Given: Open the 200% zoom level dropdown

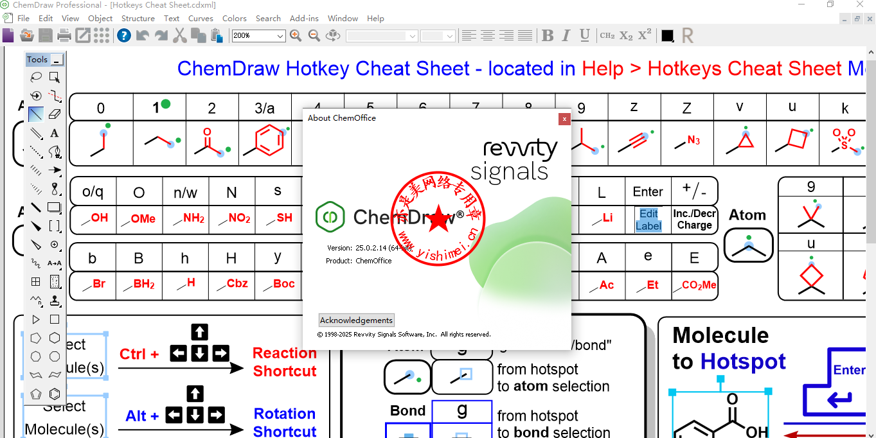Looking at the screenshot, I should 280,36.
